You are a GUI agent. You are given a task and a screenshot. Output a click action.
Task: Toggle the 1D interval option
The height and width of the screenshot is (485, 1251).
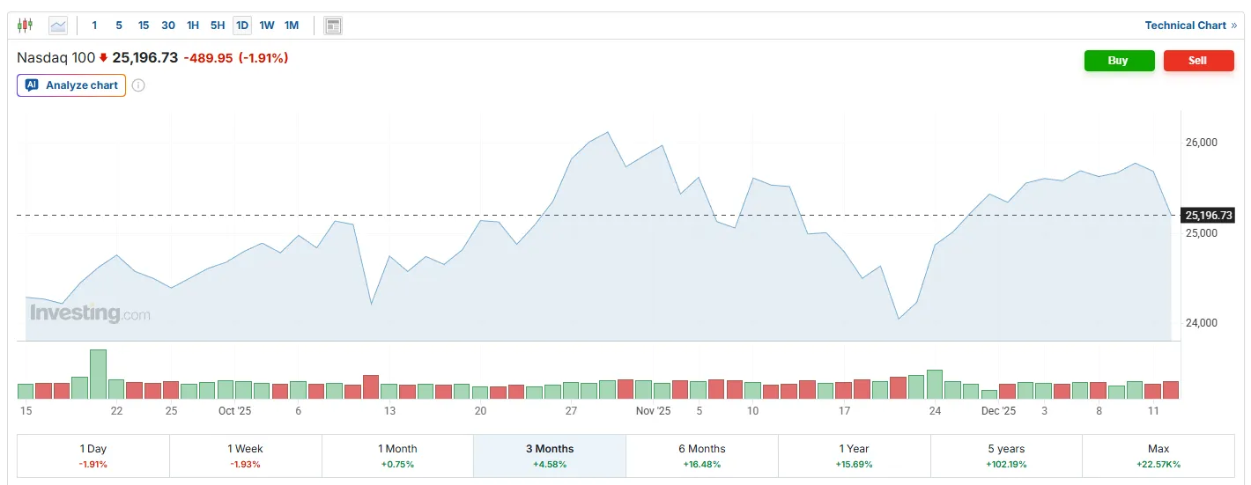[242, 26]
